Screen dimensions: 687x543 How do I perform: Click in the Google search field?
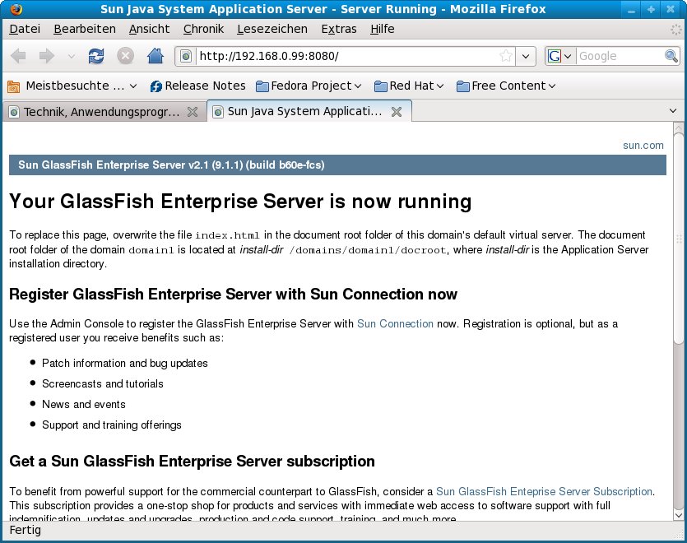pos(619,56)
